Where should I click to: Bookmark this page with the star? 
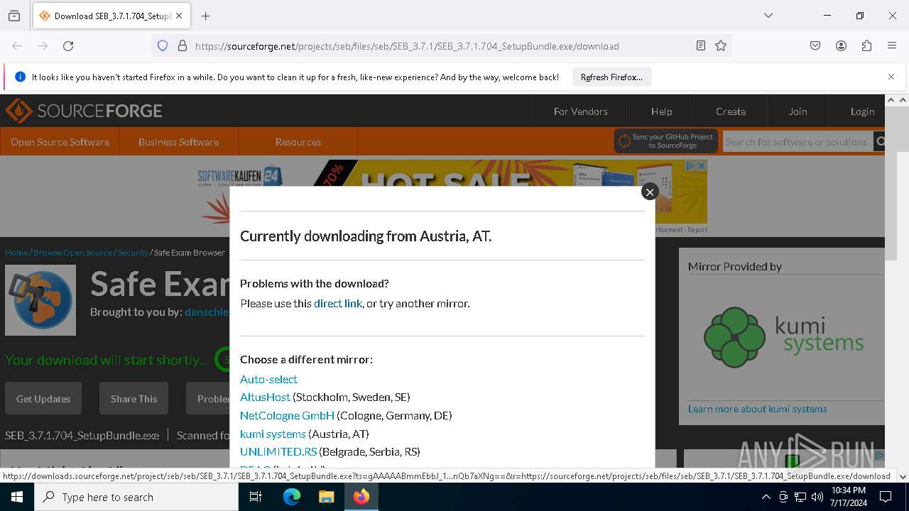(721, 46)
